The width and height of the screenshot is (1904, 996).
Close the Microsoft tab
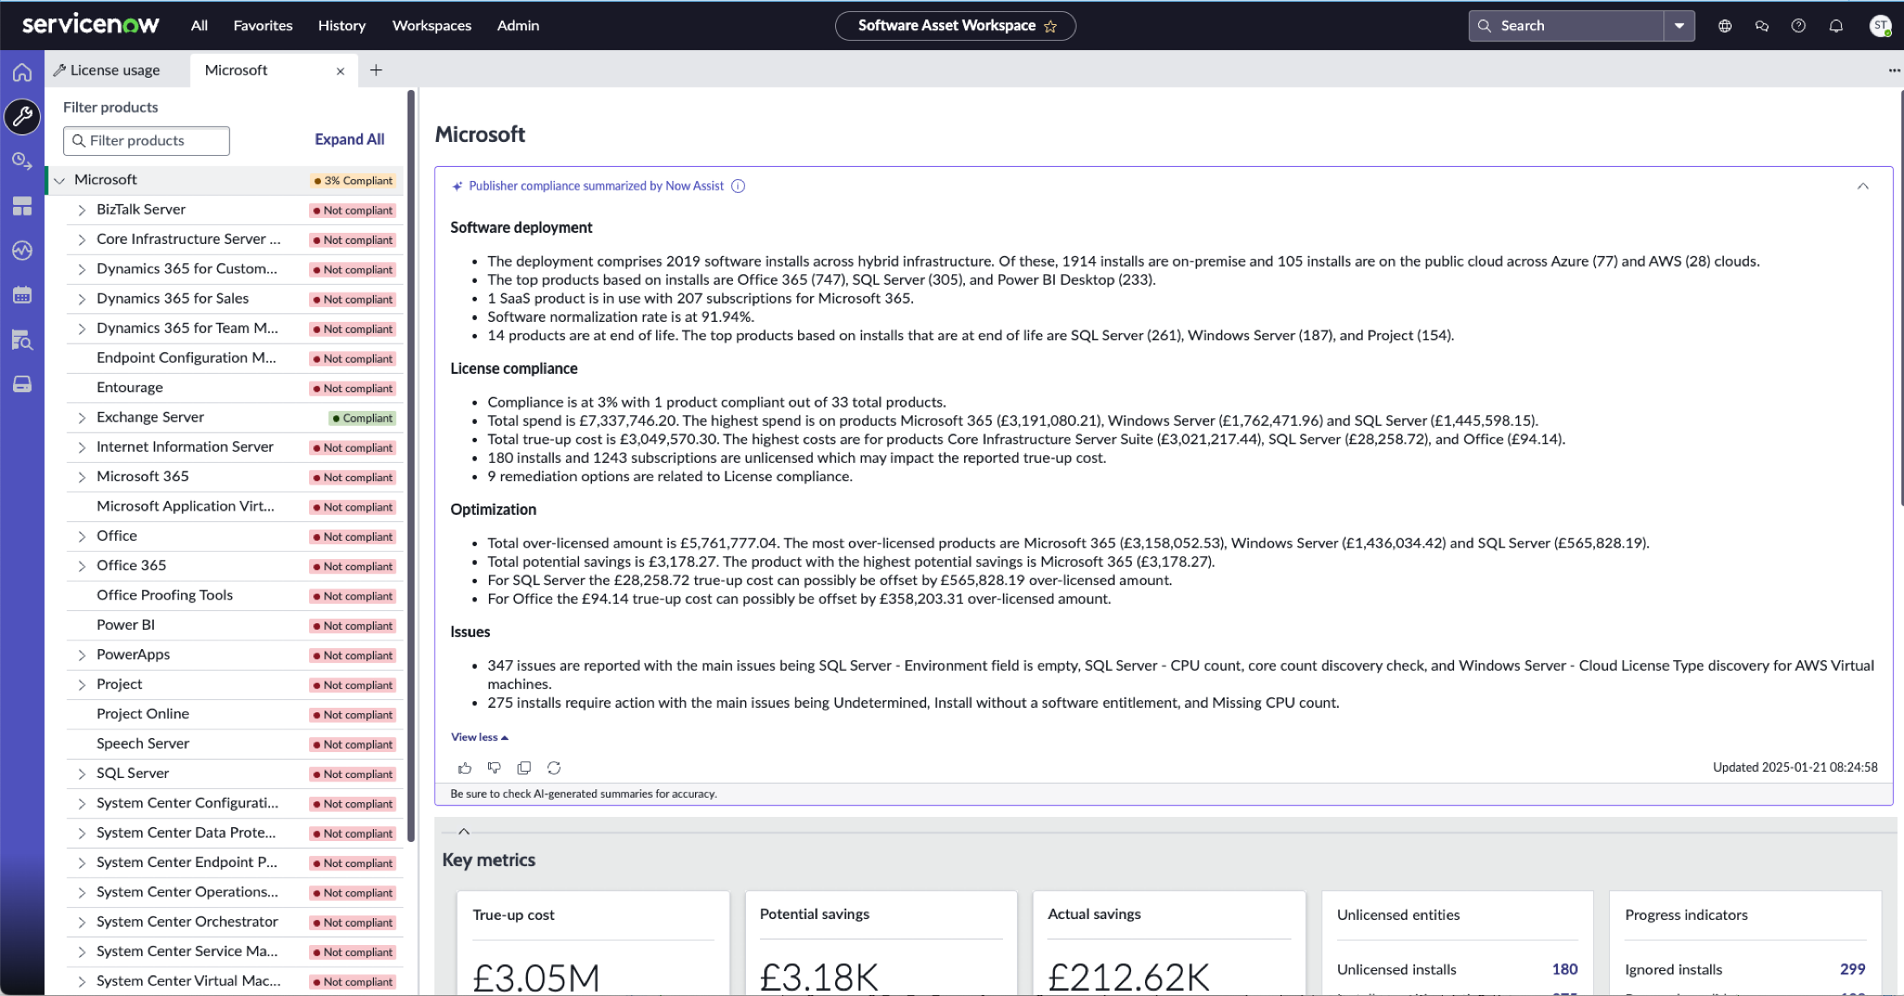(340, 71)
